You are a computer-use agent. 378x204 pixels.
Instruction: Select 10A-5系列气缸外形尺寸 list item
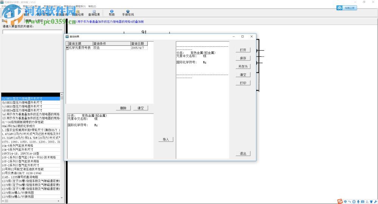(x=31, y=149)
